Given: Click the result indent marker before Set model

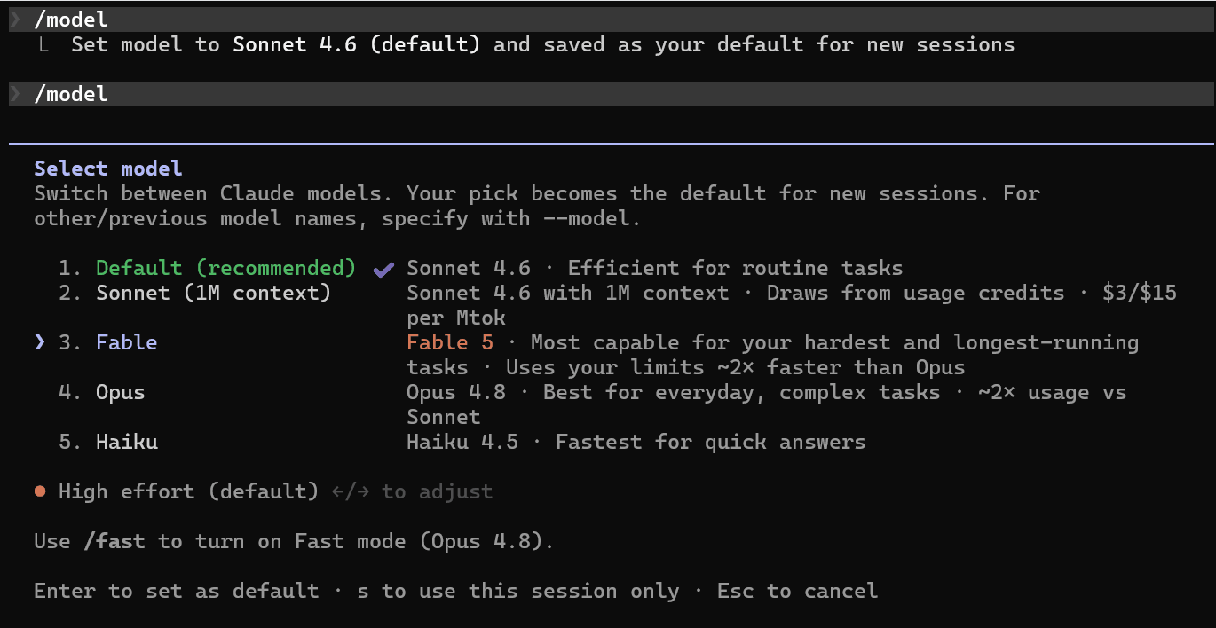Looking at the screenshot, I should click(x=43, y=44).
